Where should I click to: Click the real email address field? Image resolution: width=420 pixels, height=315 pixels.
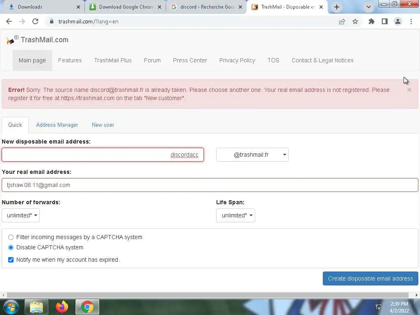click(x=210, y=185)
